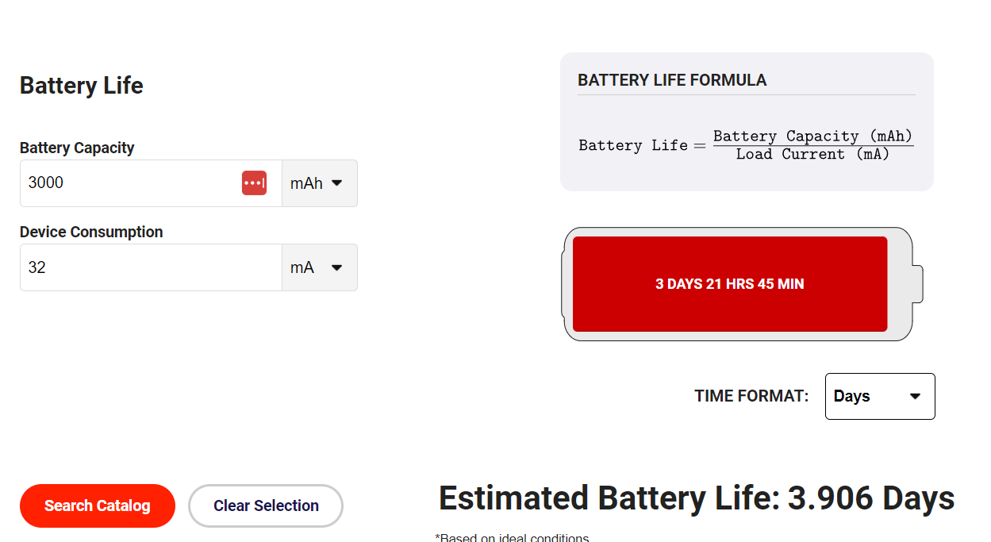The width and height of the screenshot is (991, 542).
Task: Click the Estimated Battery Life result text
Action: (697, 498)
